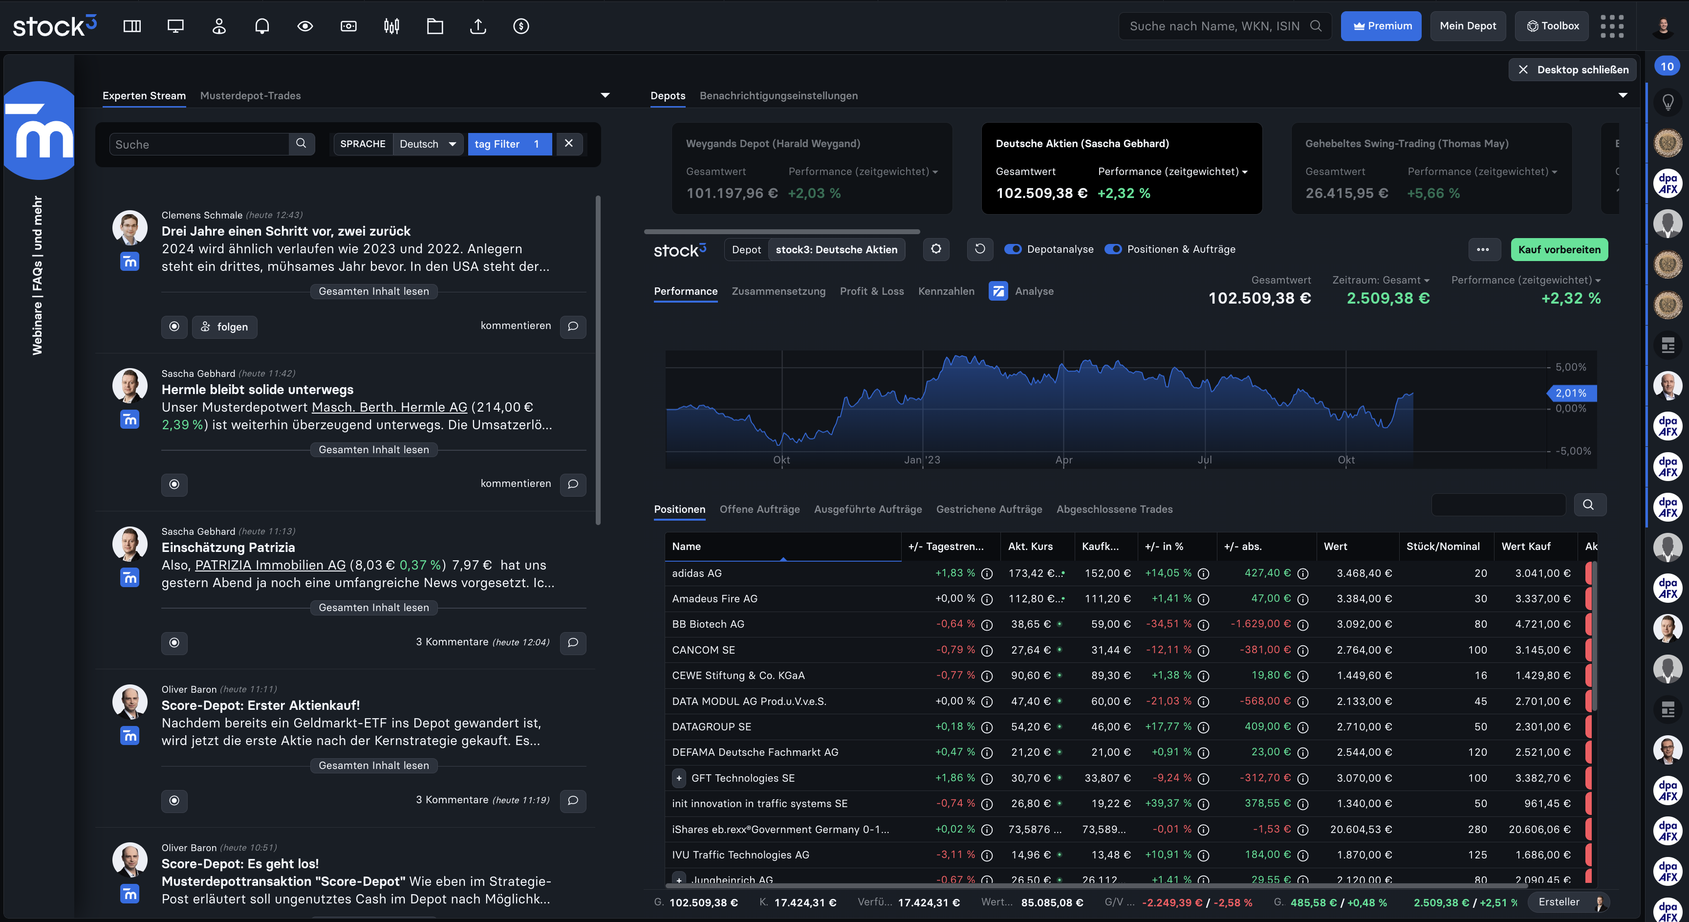1689x922 pixels.
Task: Open Performance dropdown in Deutsche Aktien card
Action: tap(1172, 171)
